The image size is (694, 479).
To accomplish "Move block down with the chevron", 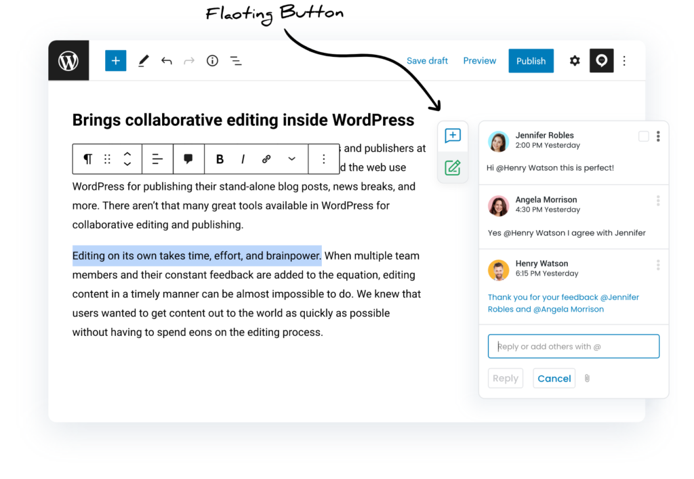I will 127,164.
